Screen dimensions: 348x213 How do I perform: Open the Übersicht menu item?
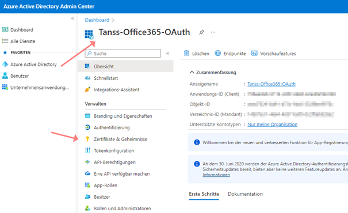coord(125,66)
